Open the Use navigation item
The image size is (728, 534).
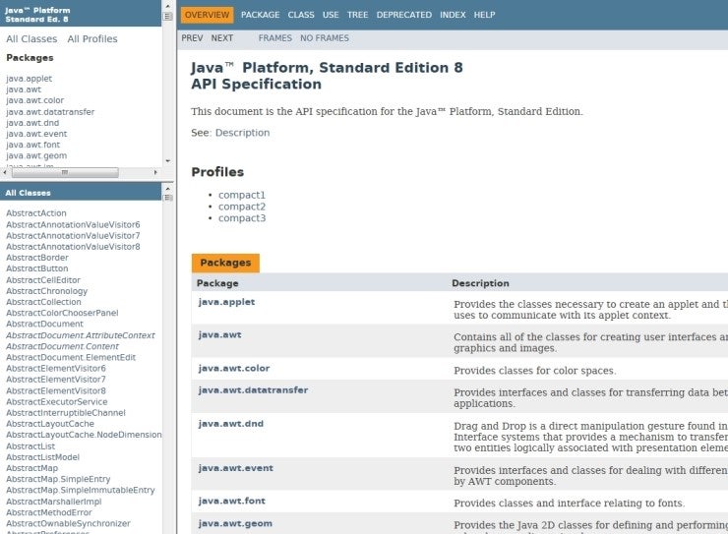click(331, 15)
